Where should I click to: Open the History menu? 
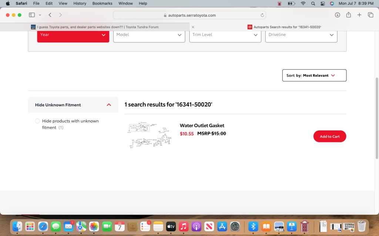pyautogui.click(x=80, y=3)
